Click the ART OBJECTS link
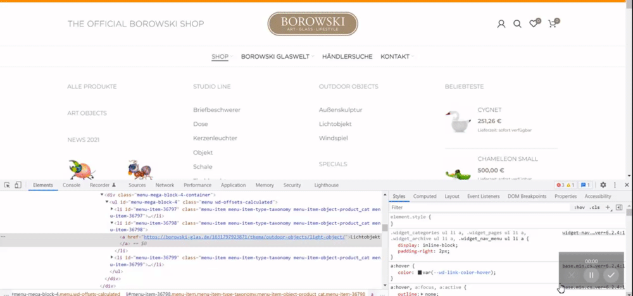Viewport: 633px width, 296px height. point(87,113)
